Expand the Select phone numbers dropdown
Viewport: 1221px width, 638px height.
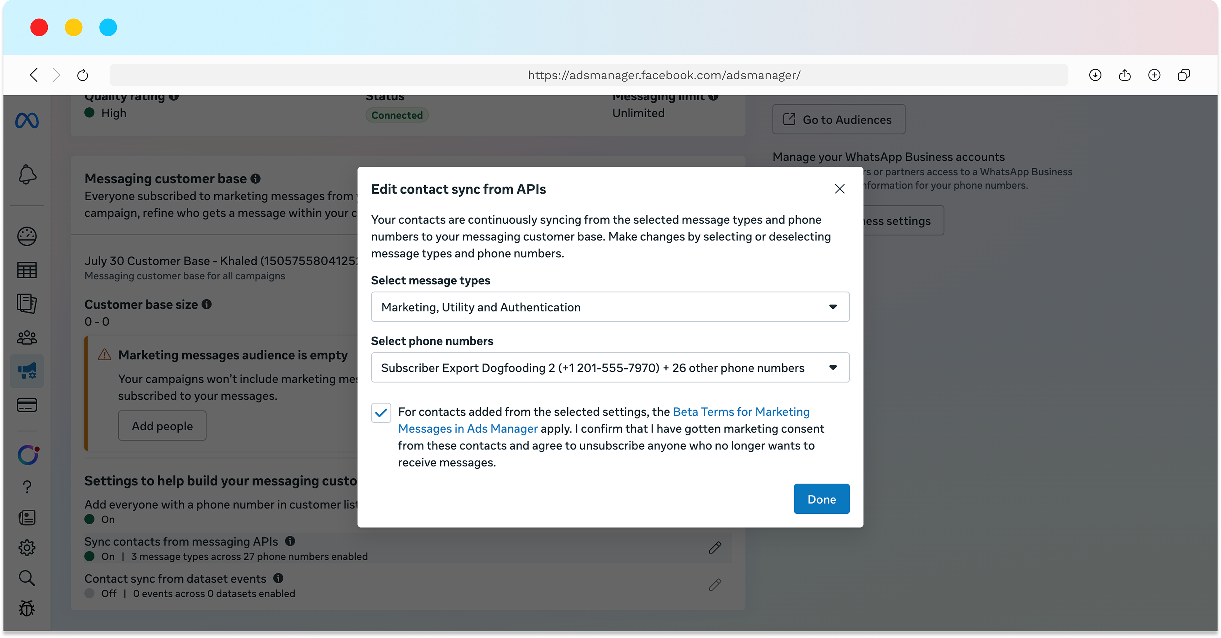click(x=610, y=368)
